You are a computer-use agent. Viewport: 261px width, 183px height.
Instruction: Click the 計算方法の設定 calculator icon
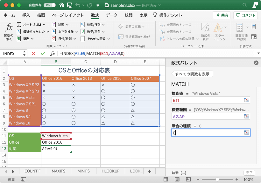[240, 27]
